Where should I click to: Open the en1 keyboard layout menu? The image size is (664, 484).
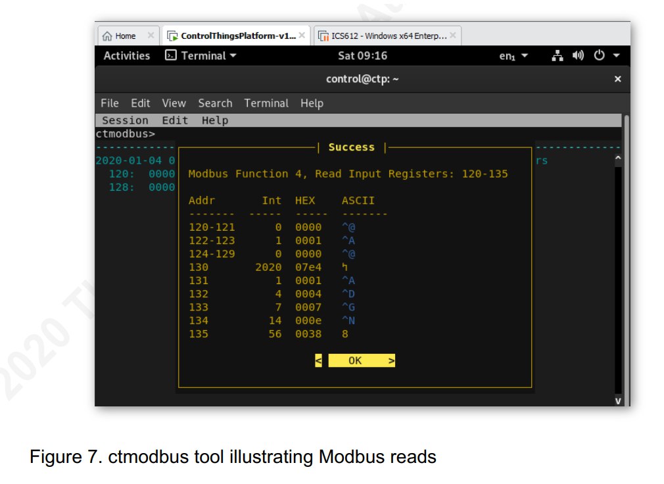[x=513, y=56]
